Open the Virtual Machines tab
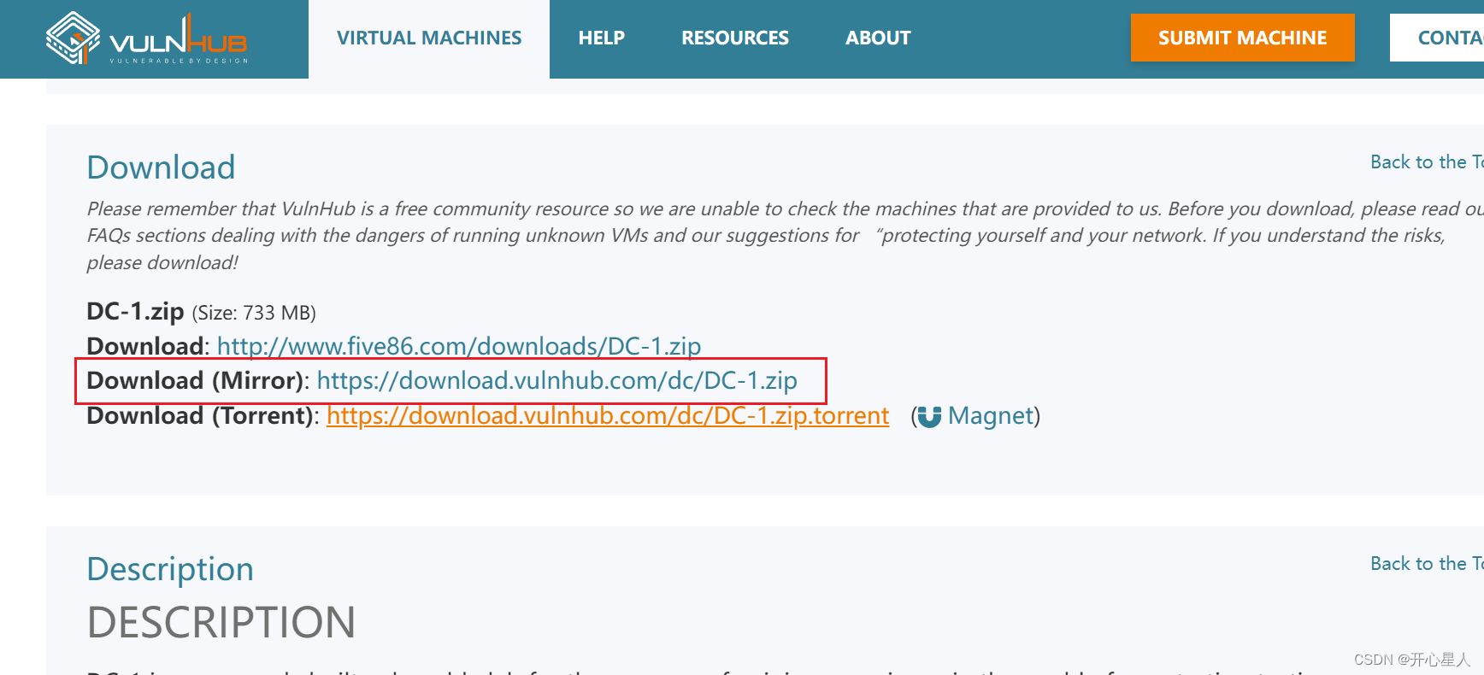This screenshot has height=675, width=1484. point(429,38)
